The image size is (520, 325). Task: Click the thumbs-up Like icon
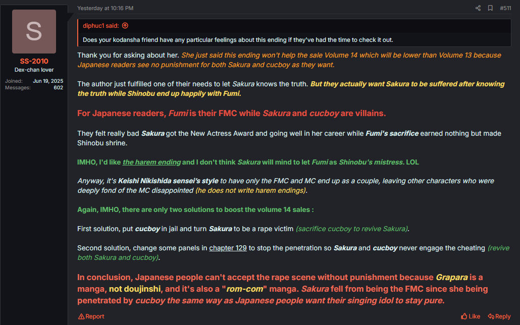[x=464, y=316]
